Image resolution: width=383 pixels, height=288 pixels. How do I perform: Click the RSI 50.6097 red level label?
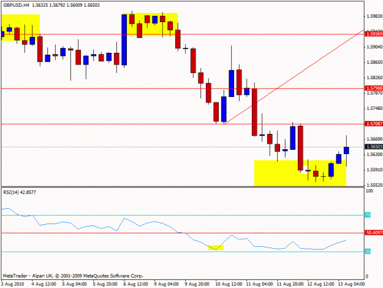[374, 233]
